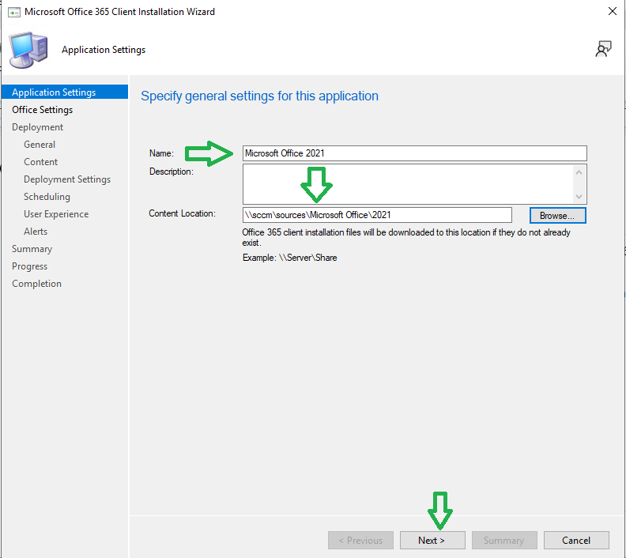Go to the Deployment step
The width and height of the screenshot is (626, 558).
[x=37, y=127]
